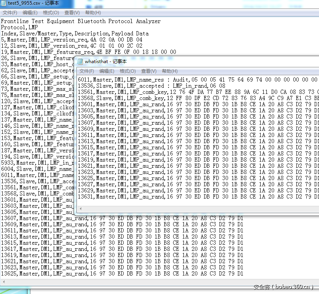
Task: Click the Notepad icon in whatisthat title bar
Action: tap(80, 61)
